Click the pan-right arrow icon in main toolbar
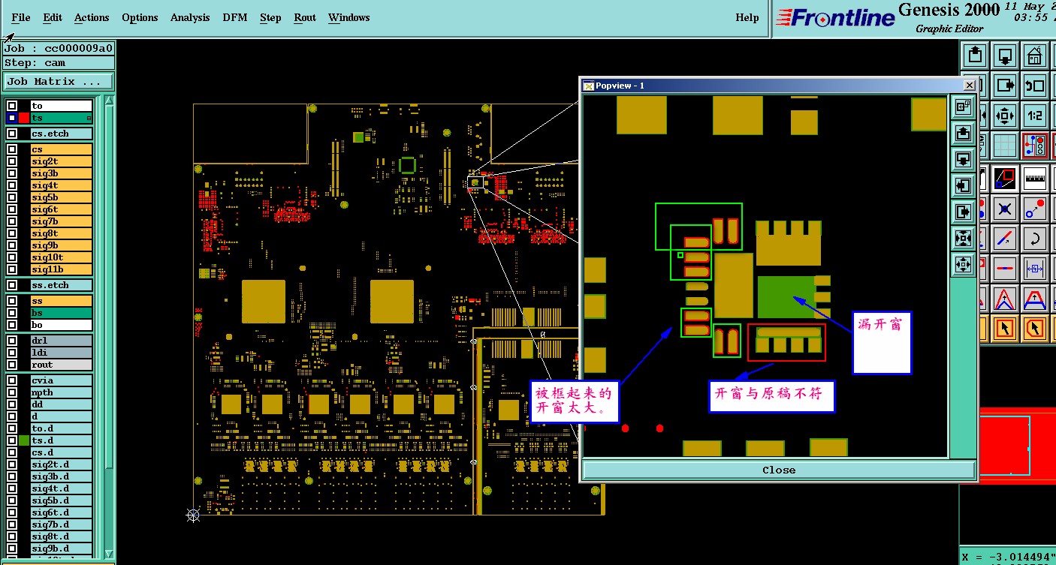The image size is (1056, 565). click(1005, 86)
